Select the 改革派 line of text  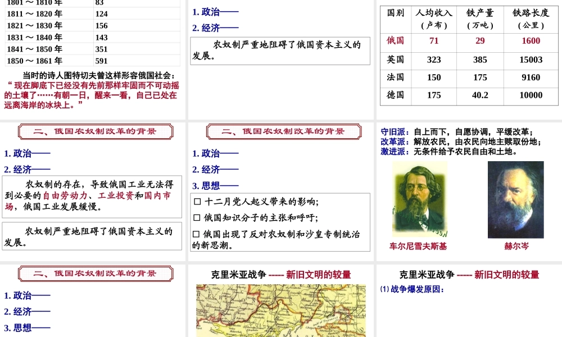click(461, 142)
